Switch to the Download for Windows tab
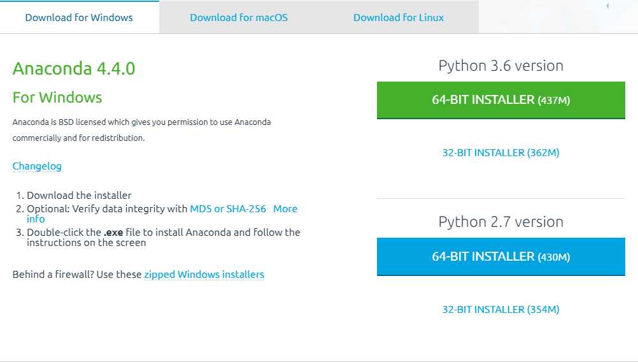This screenshot has width=638, height=362. (79, 17)
